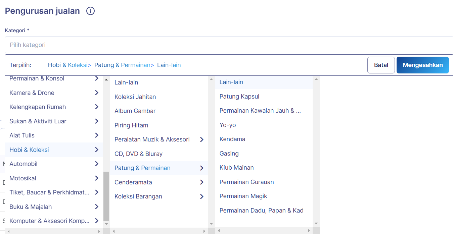The width and height of the screenshot is (453, 234).
Task: Click the Pilih kategori input field
Action: coord(228,45)
